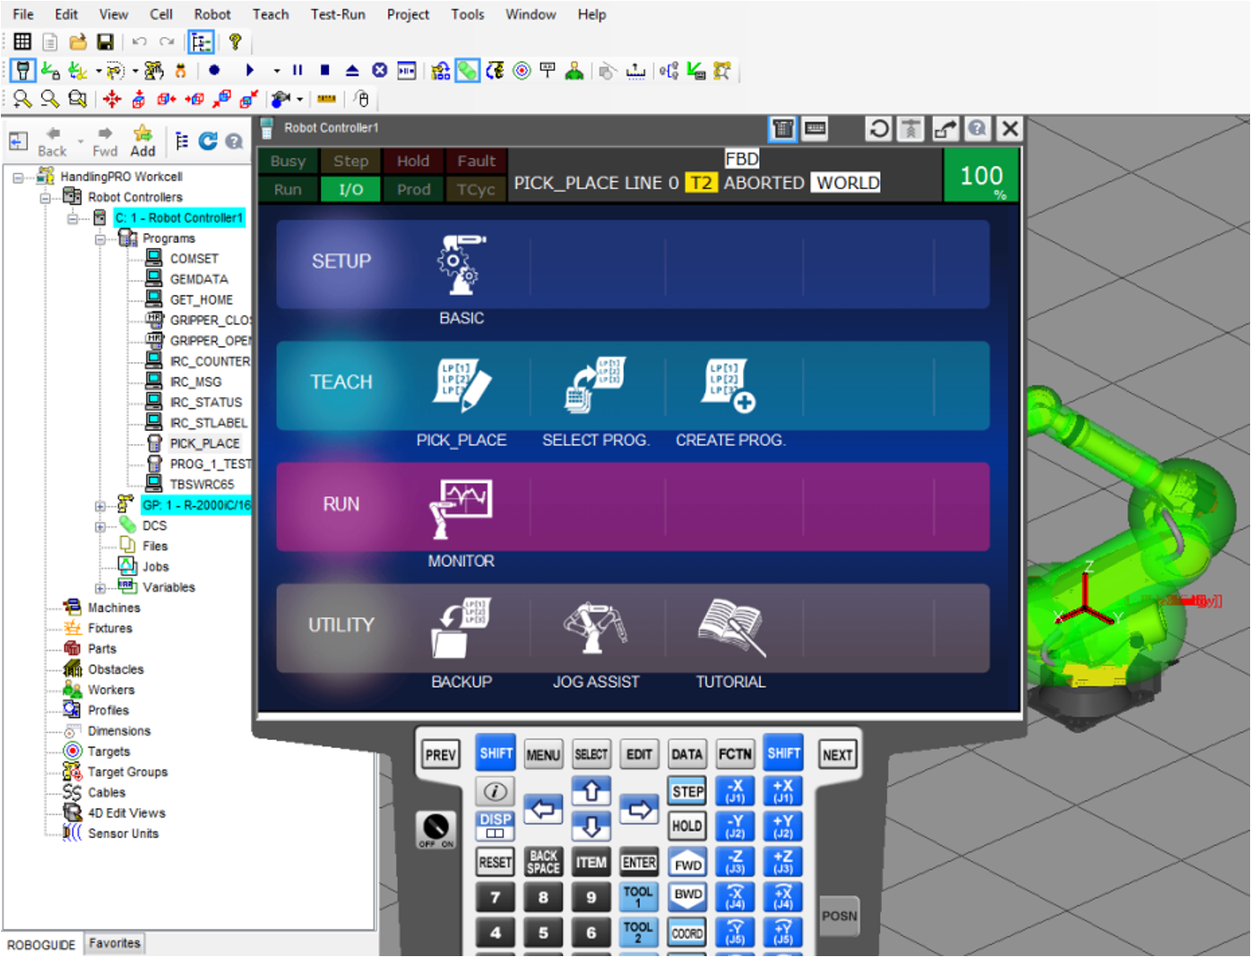Toggle the left blue SHIFT key

point(496,754)
